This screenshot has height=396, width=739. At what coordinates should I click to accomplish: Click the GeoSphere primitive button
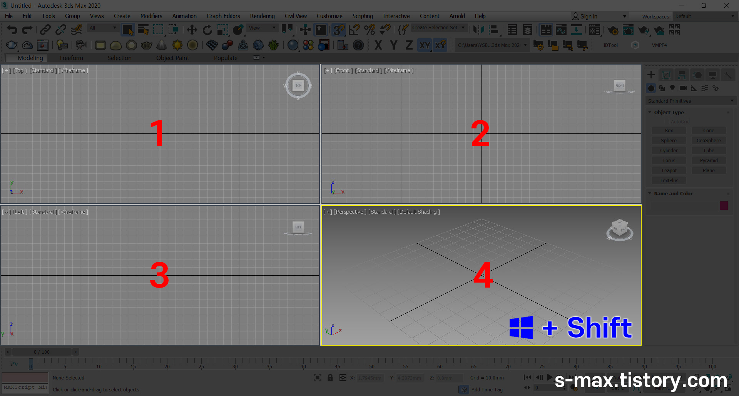tap(709, 140)
